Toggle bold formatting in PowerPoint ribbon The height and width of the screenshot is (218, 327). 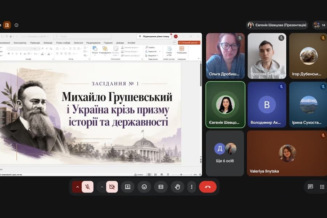click(x=9, y=54)
